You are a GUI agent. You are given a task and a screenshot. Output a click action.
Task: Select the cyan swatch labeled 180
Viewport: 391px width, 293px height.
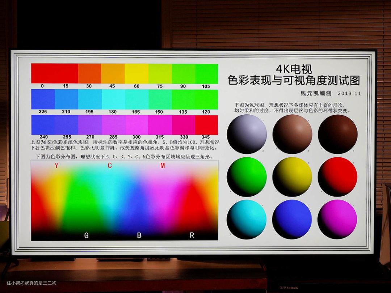coord(113,99)
